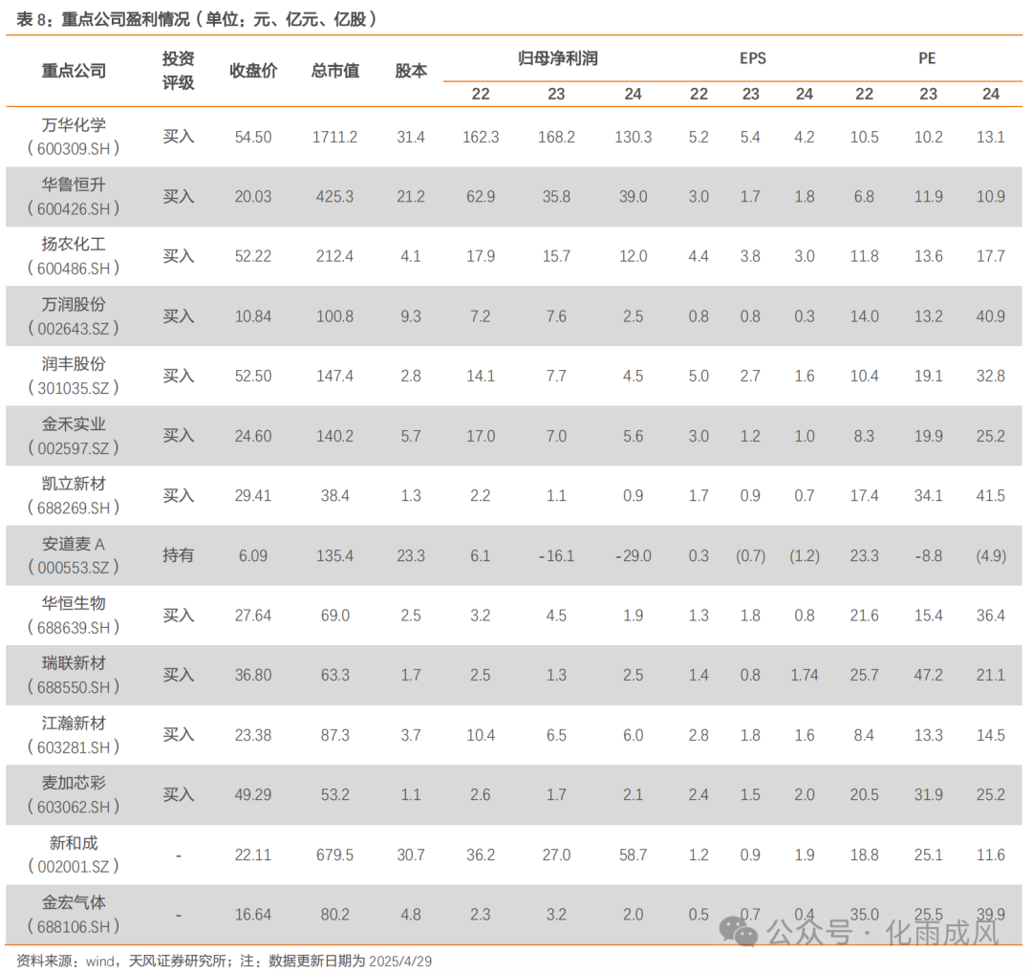This screenshot has height=974, width=1032.
Task: Click net profit value 58.7
Action: click(x=634, y=855)
